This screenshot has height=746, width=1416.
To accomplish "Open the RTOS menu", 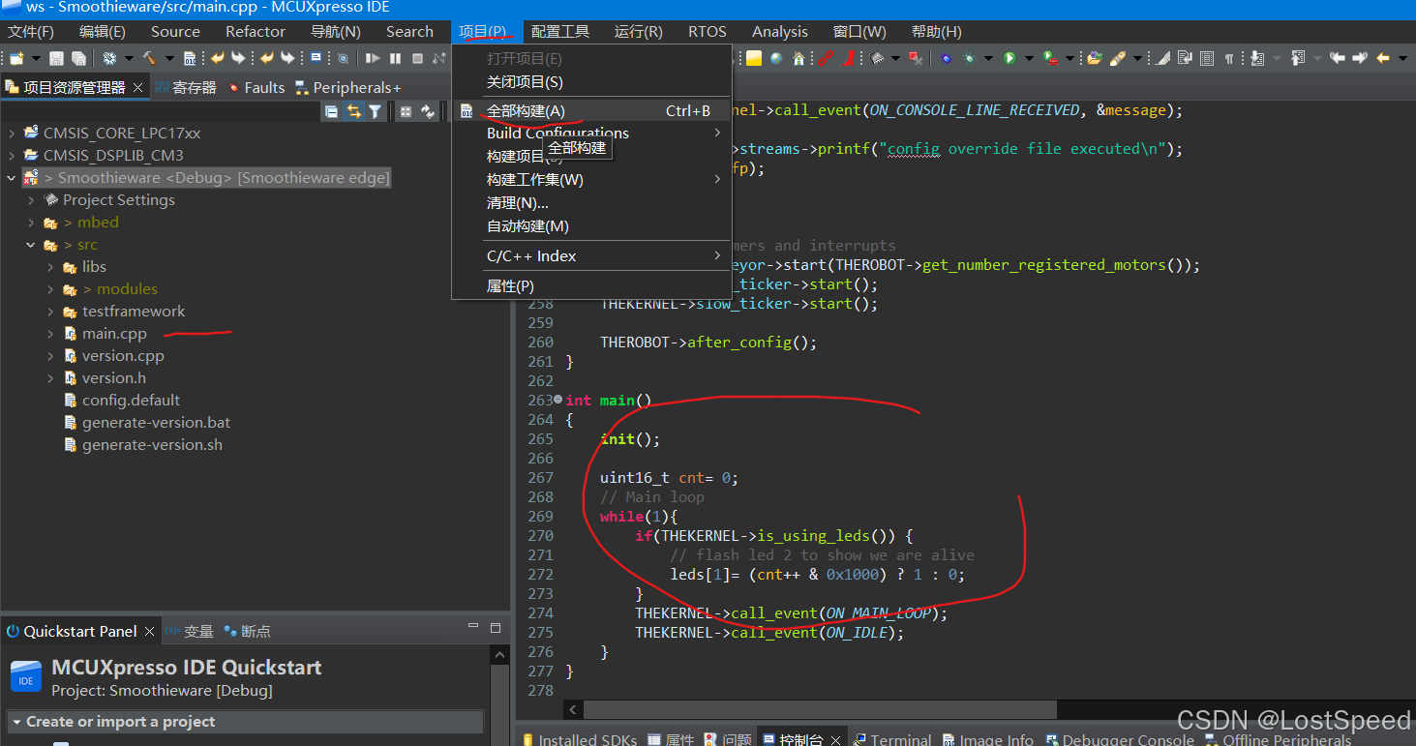I will (708, 32).
